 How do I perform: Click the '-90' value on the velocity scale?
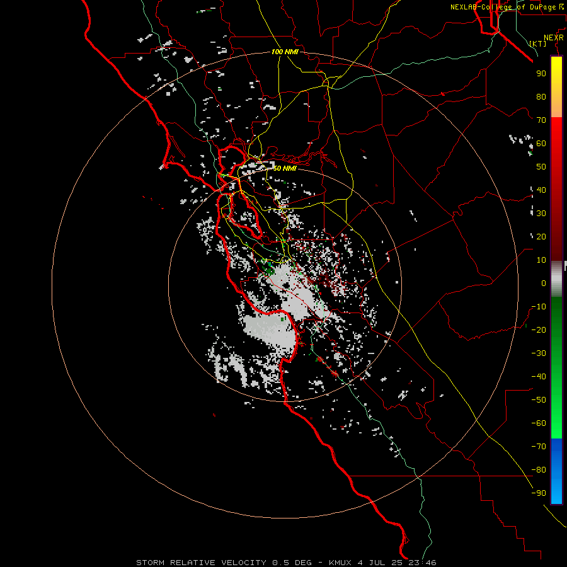pos(539,493)
